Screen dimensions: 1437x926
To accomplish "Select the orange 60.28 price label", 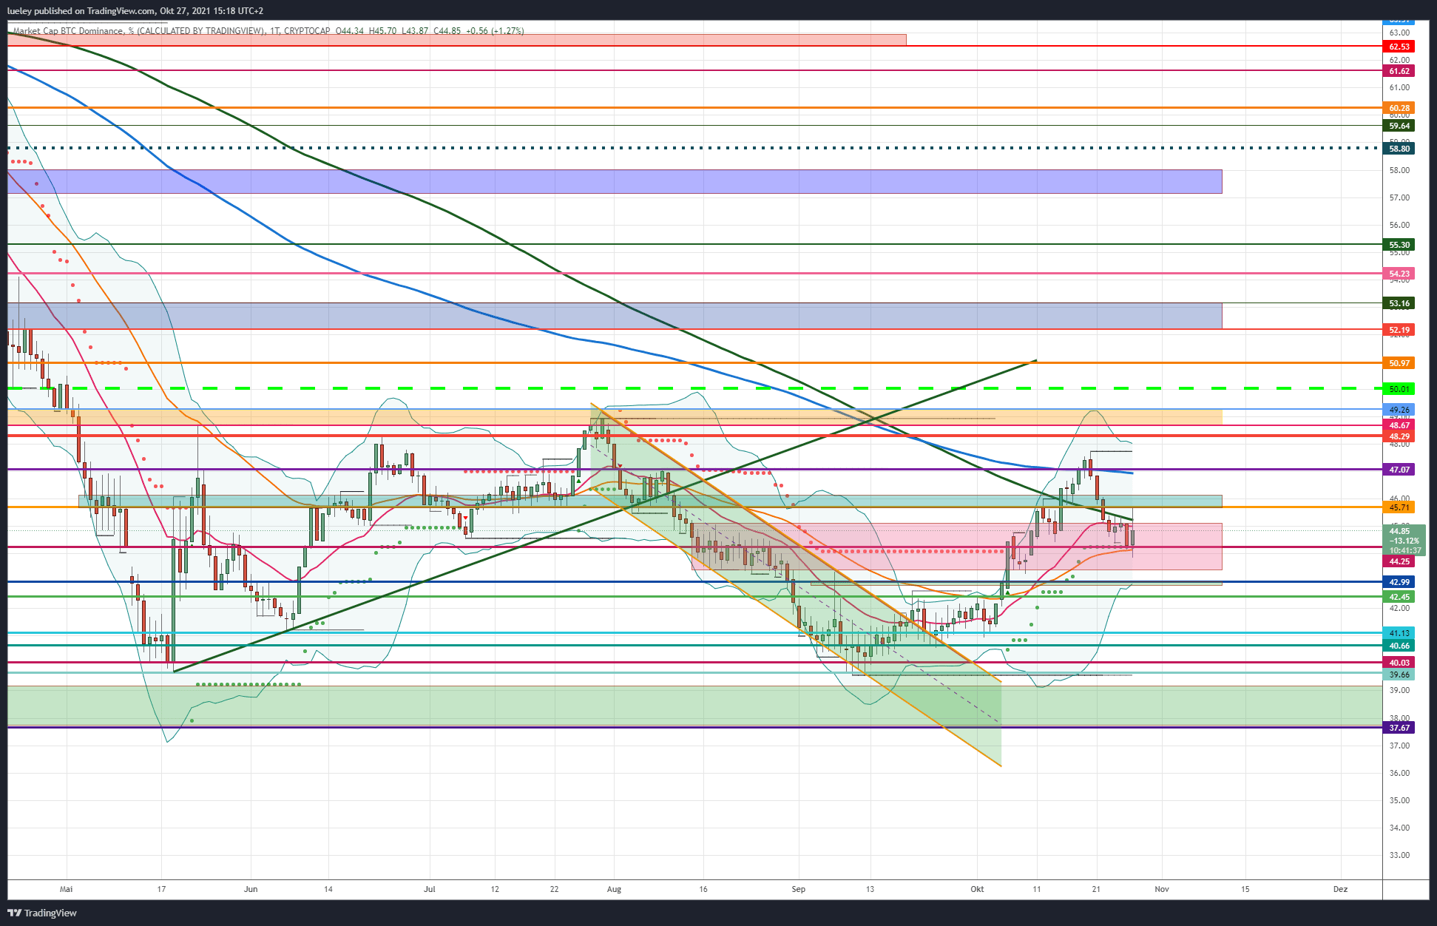I will (x=1399, y=108).
